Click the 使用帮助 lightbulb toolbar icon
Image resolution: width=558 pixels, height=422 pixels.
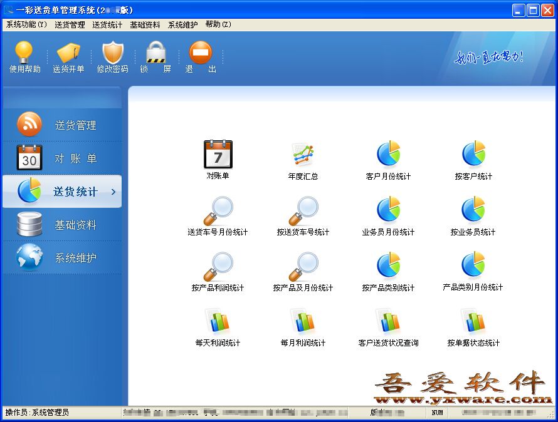click(24, 53)
